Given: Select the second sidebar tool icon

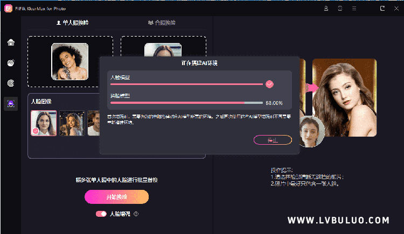Looking at the screenshot, I should click(11, 63).
